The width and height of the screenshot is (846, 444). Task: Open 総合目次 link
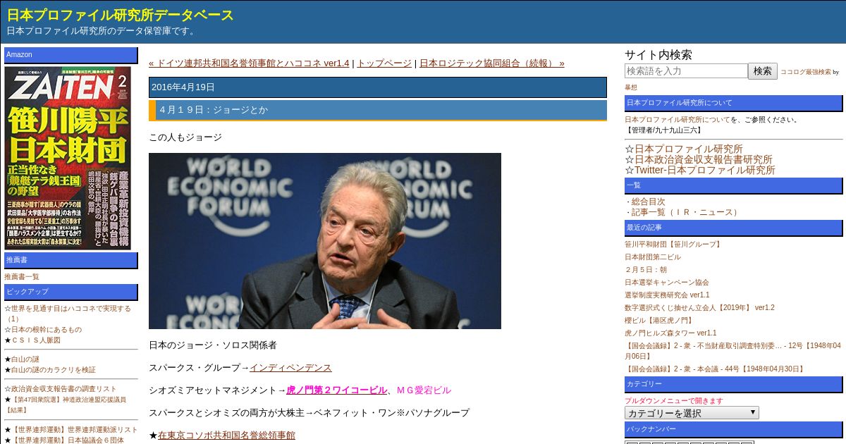(x=648, y=202)
